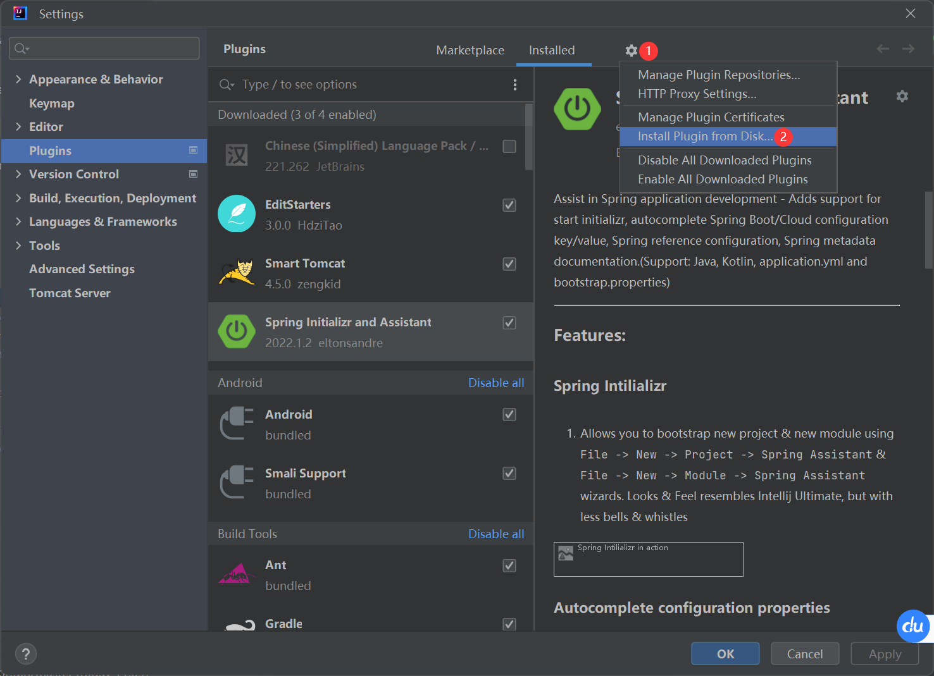Select the Smart Tomcat plugin row
This screenshot has height=676, width=934.
(371, 273)
